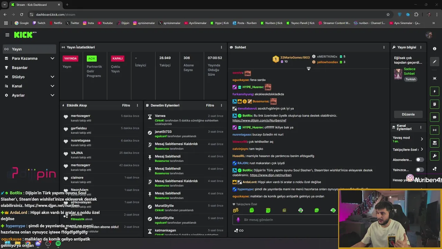442x249 pixels.
Task: Open the djpn.net/nuriben link in chat
Action: click(271, 175)
